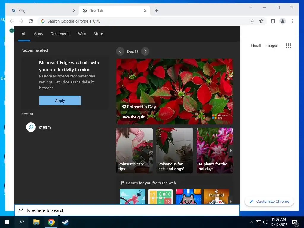The image size is (304, 228).
Task: Click Take the quiz link
Action: pyautogui.click(x=133, y=117)
